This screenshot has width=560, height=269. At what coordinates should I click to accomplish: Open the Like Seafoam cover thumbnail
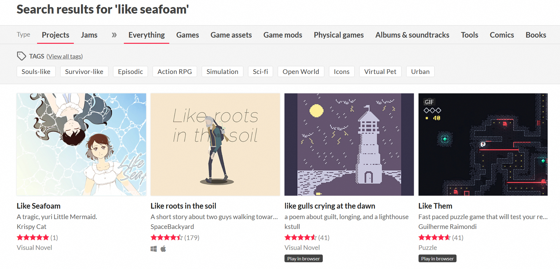click(81, 144)
